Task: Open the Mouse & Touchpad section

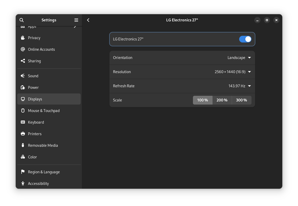Action: click(x=44, y=110)
